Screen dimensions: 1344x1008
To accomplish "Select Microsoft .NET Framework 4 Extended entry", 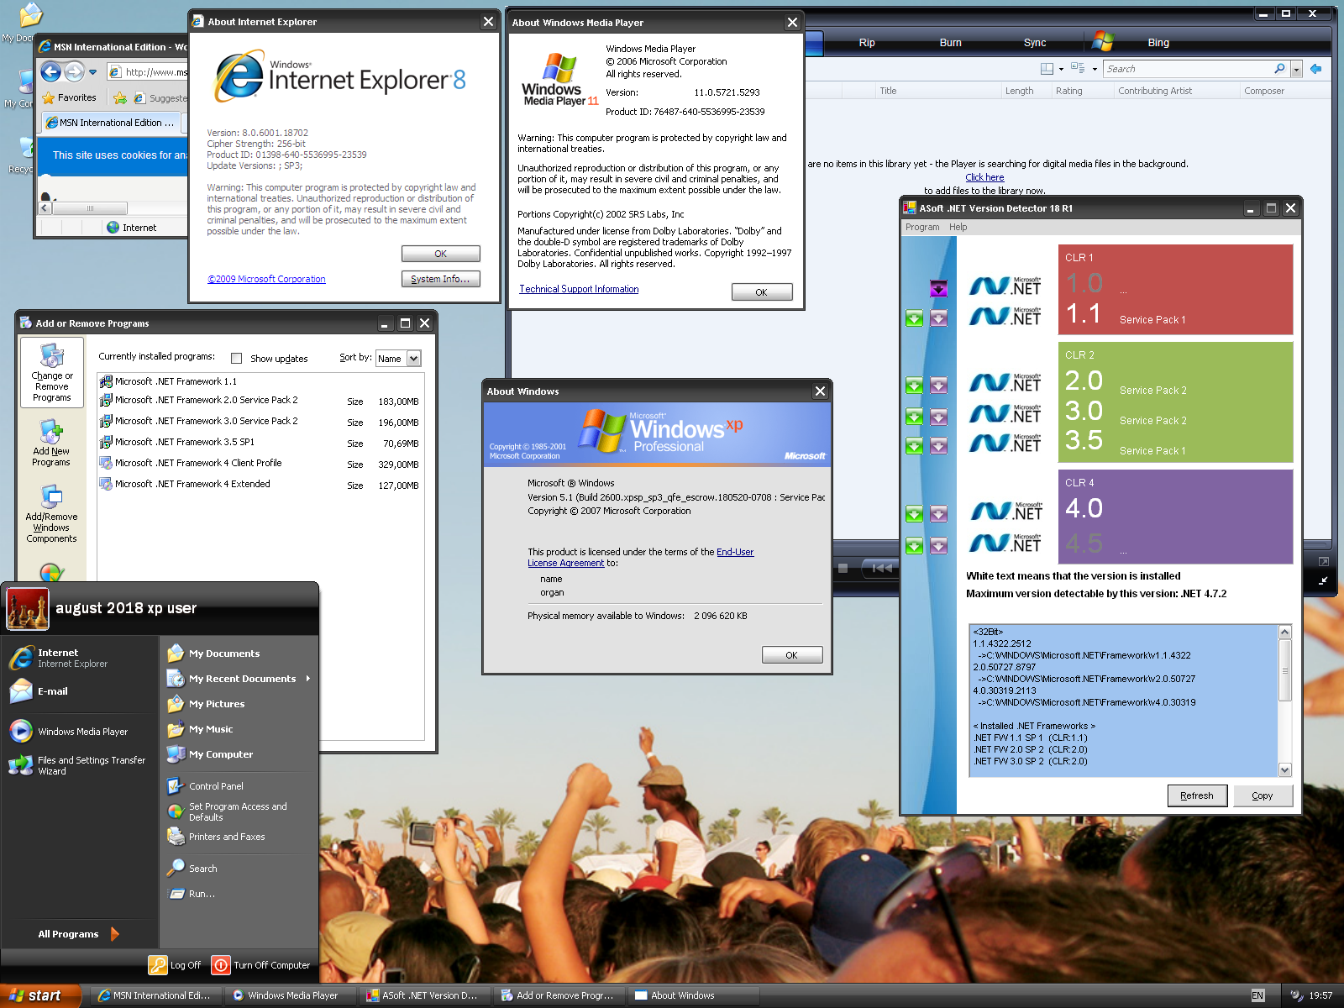I will pyautogui.click(x=260, y=485).
